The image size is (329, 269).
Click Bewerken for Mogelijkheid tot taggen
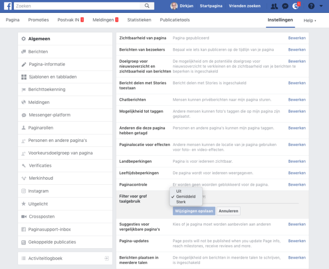[x=297, y=111]
